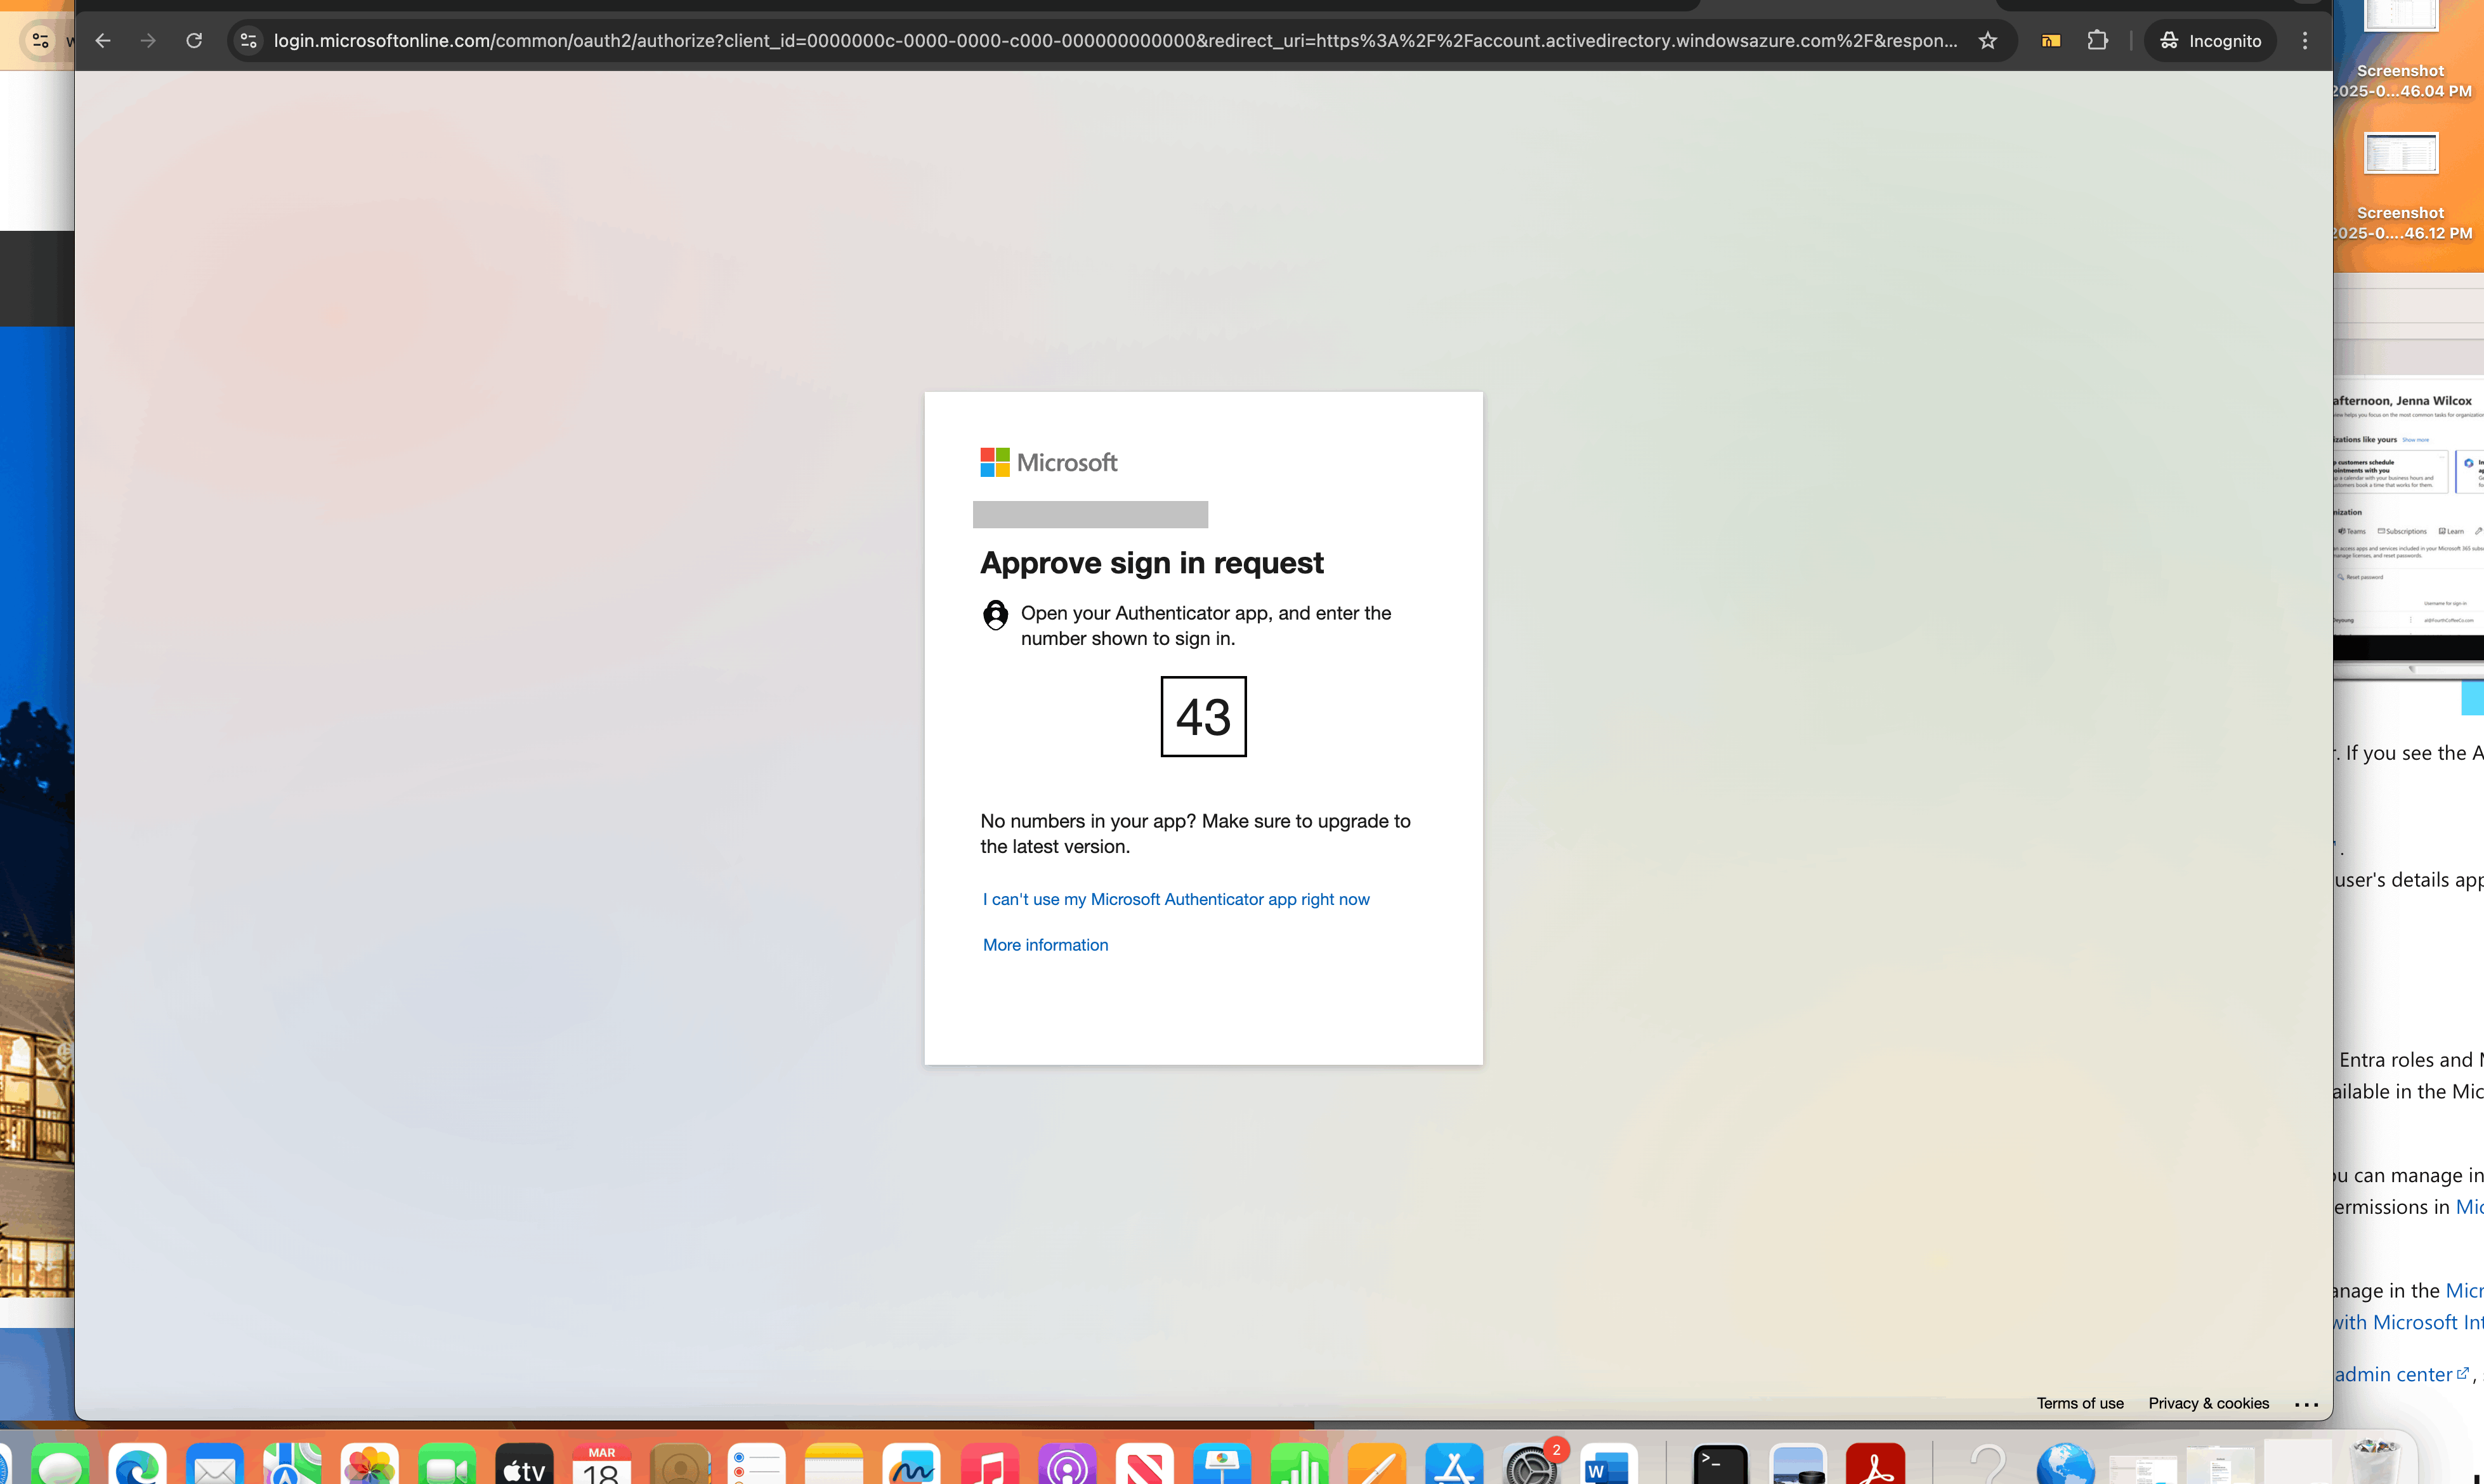The height and width of the screenshot is (1484, 2484).
Task: Click the Authenticator lock icon
Action: coord(995,615)
